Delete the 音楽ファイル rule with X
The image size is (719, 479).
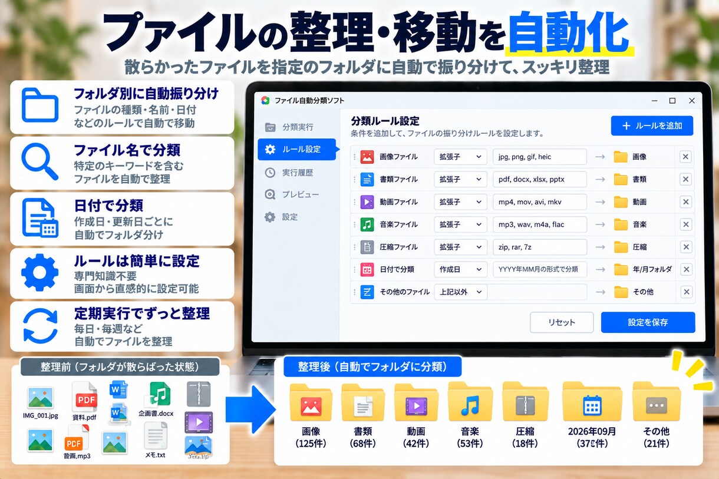(685, 224)
